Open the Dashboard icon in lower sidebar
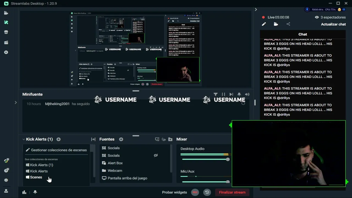The image size is (352, 198). pyautogui.click(x=6, y=161)
